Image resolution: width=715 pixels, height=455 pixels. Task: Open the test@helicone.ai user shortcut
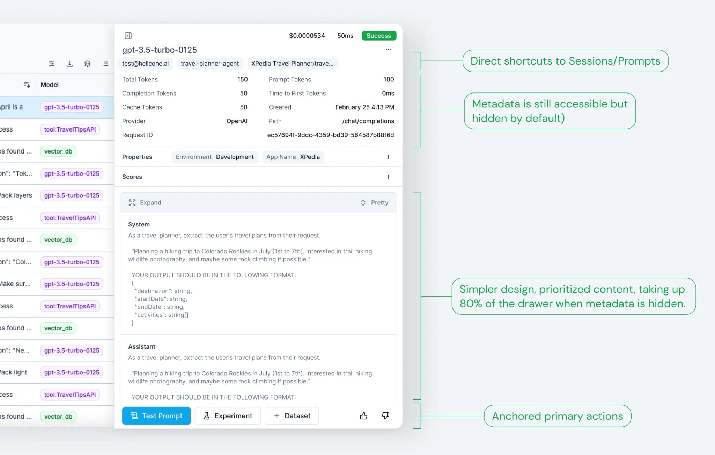point(146,64)
